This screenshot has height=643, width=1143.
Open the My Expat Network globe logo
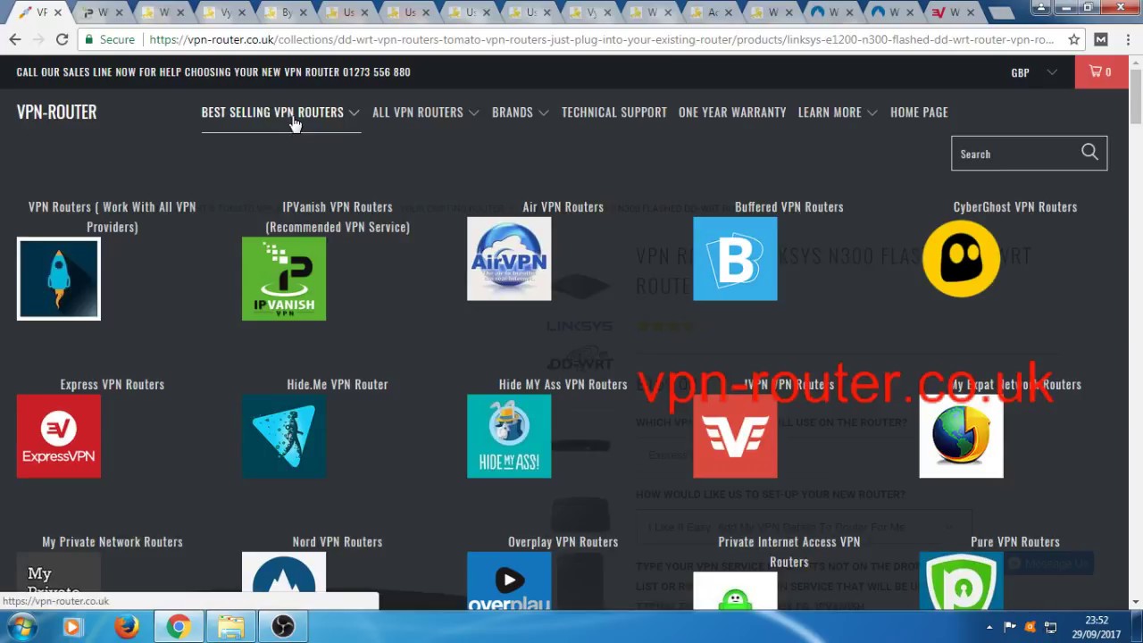961,436
